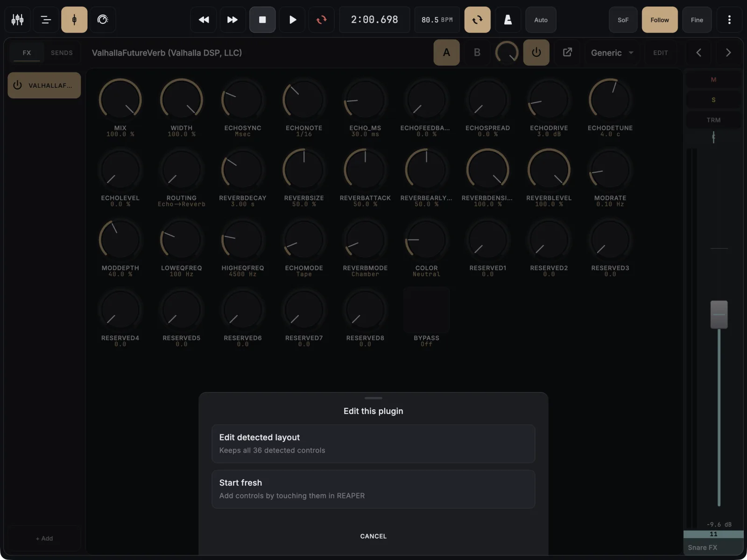Toggle plugin power button in header
Viewport: 747px width, 560px height.
pyautogui.click(x=536, y=52)
